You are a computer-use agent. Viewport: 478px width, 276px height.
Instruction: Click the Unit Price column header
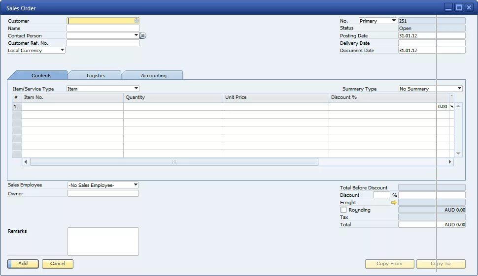coord(276,97)
